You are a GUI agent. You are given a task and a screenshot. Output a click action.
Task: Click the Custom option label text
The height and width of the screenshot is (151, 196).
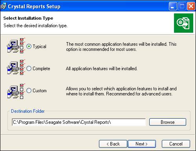(40, 91)
